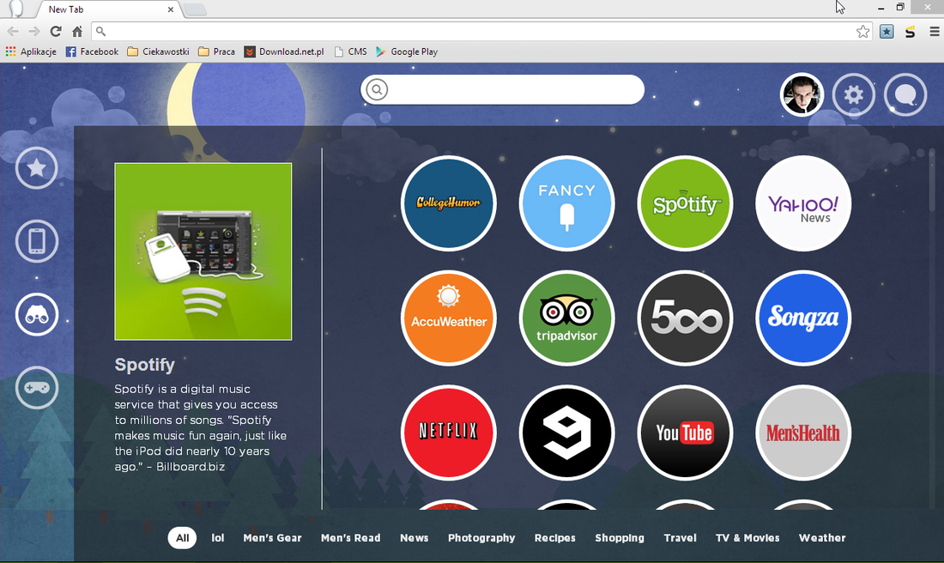Open the chat bubble icon
Viewport: 944px width, 563px height.
pos(905,94)
